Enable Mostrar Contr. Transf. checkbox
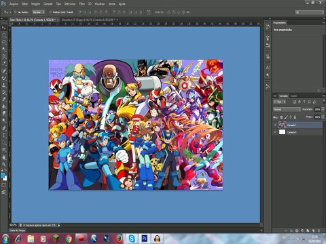Viewport: 326px width, 244px height. 51,12
